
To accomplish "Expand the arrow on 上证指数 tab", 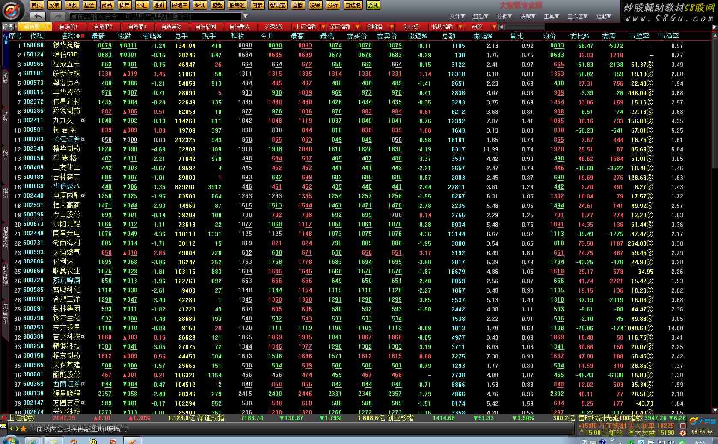I will point(322,27).
